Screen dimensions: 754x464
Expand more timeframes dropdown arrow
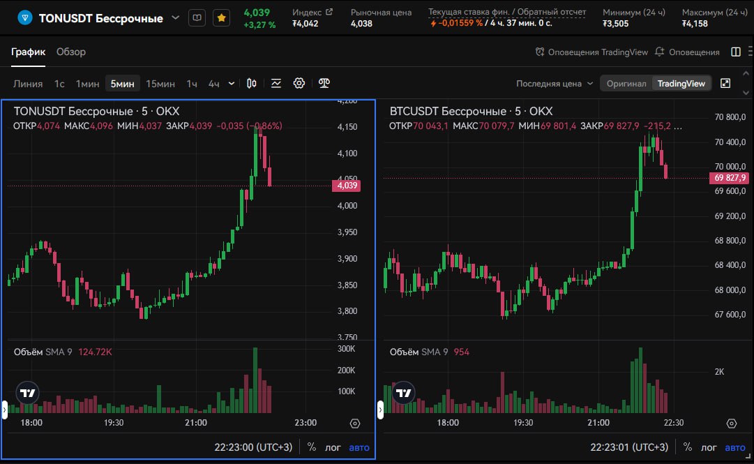click(232, 84)
